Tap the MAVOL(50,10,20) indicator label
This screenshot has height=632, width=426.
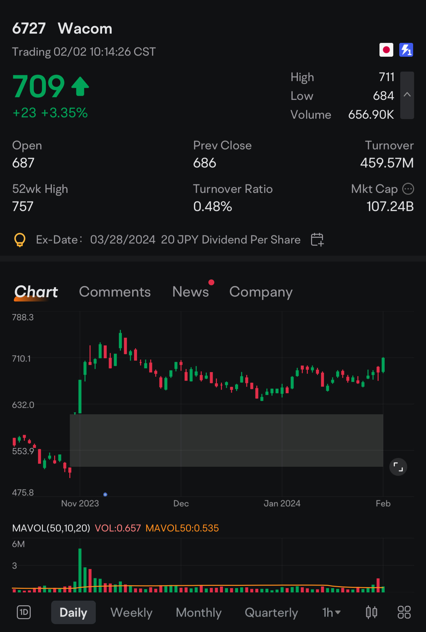click(51, 528)
